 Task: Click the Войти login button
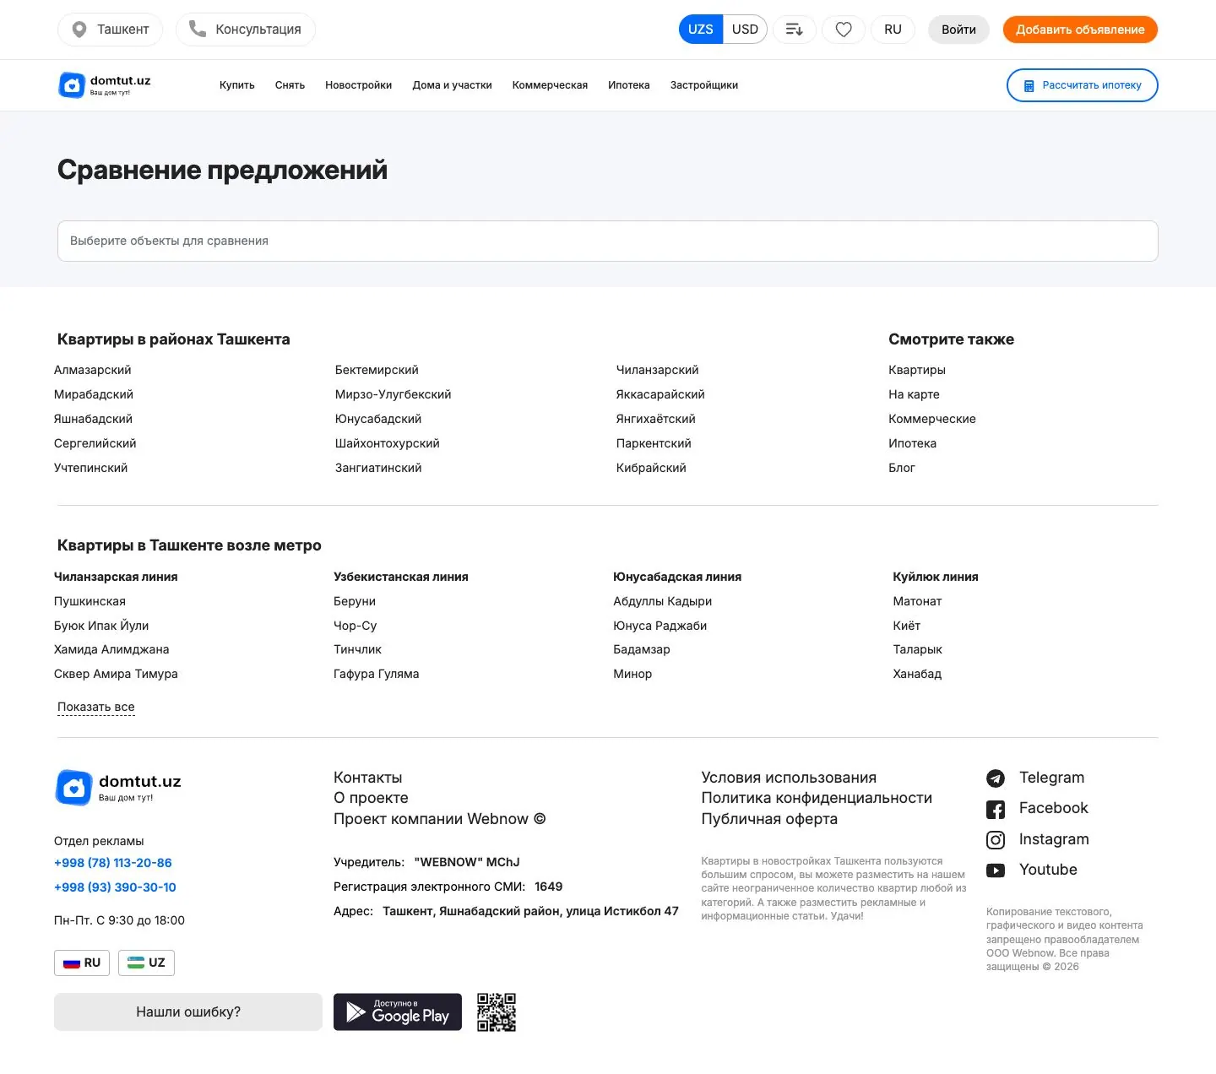coord(958,30)
